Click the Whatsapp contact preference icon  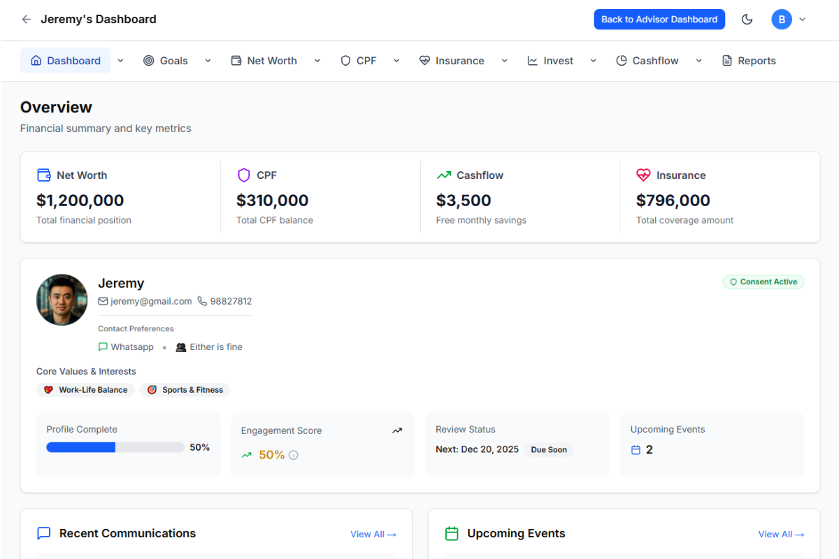(103, 347)
